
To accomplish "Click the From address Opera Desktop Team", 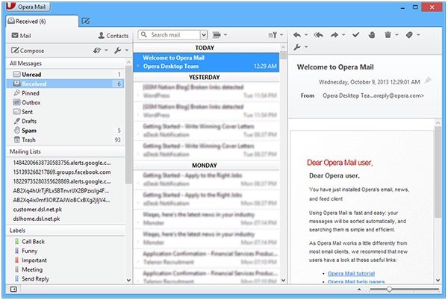I will (373, 96).
